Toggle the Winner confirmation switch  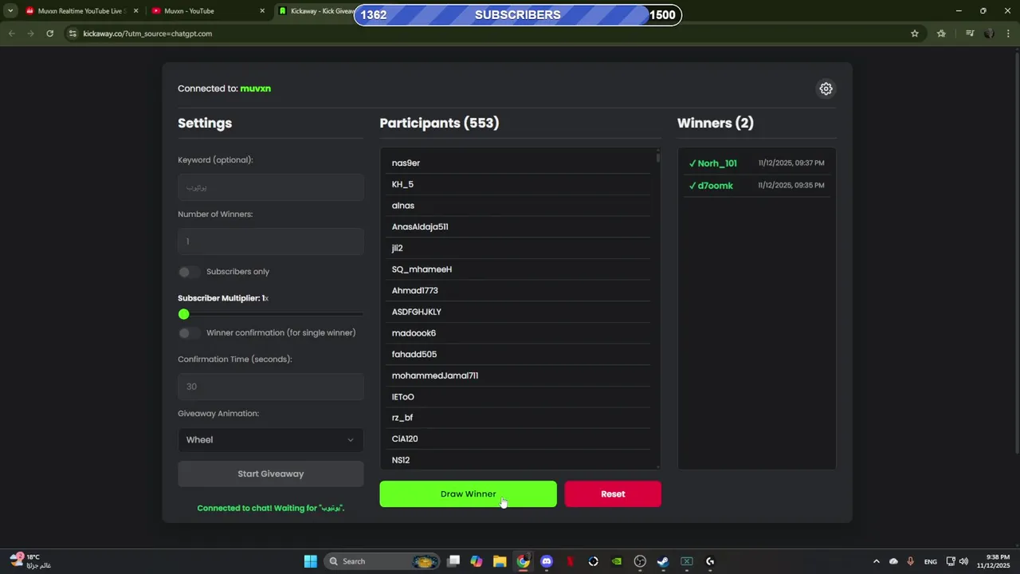pos(189,333)
